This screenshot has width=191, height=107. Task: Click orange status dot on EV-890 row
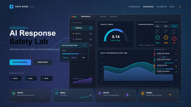click(176, 66)
